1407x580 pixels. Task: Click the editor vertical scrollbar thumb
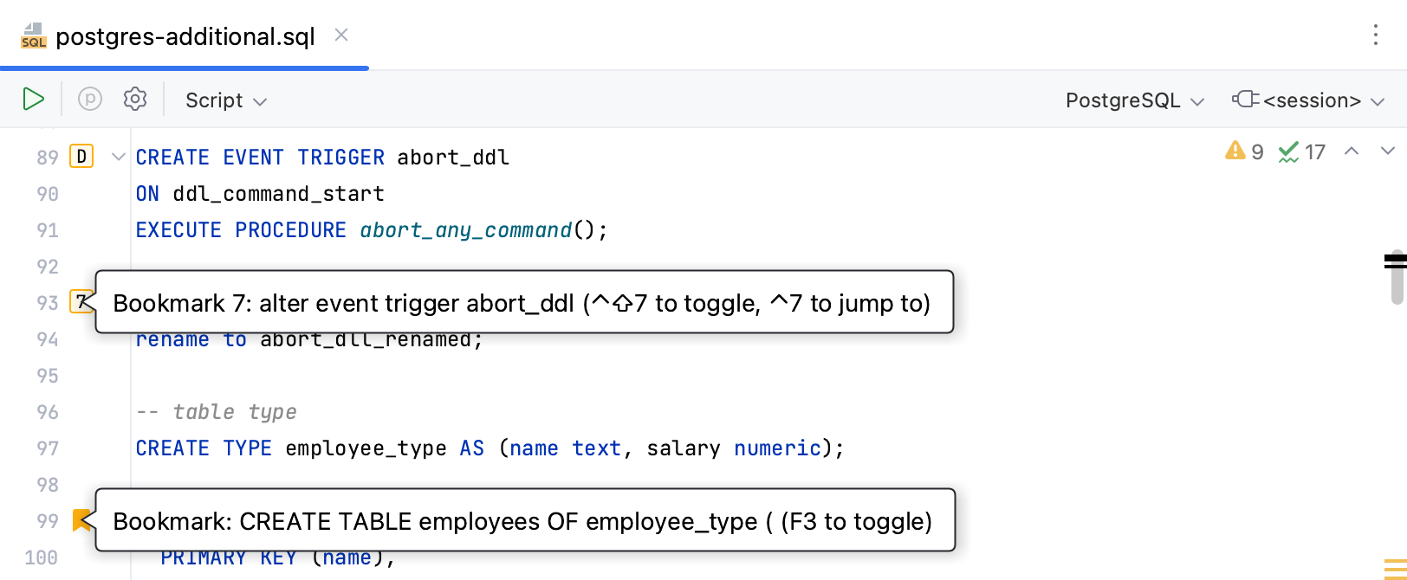[x=1397, y=279]
